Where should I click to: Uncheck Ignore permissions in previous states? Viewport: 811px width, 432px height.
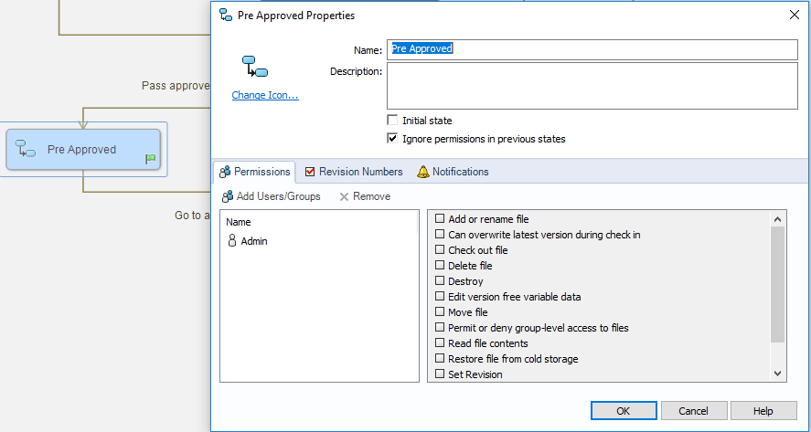click(x=393, y=139)
